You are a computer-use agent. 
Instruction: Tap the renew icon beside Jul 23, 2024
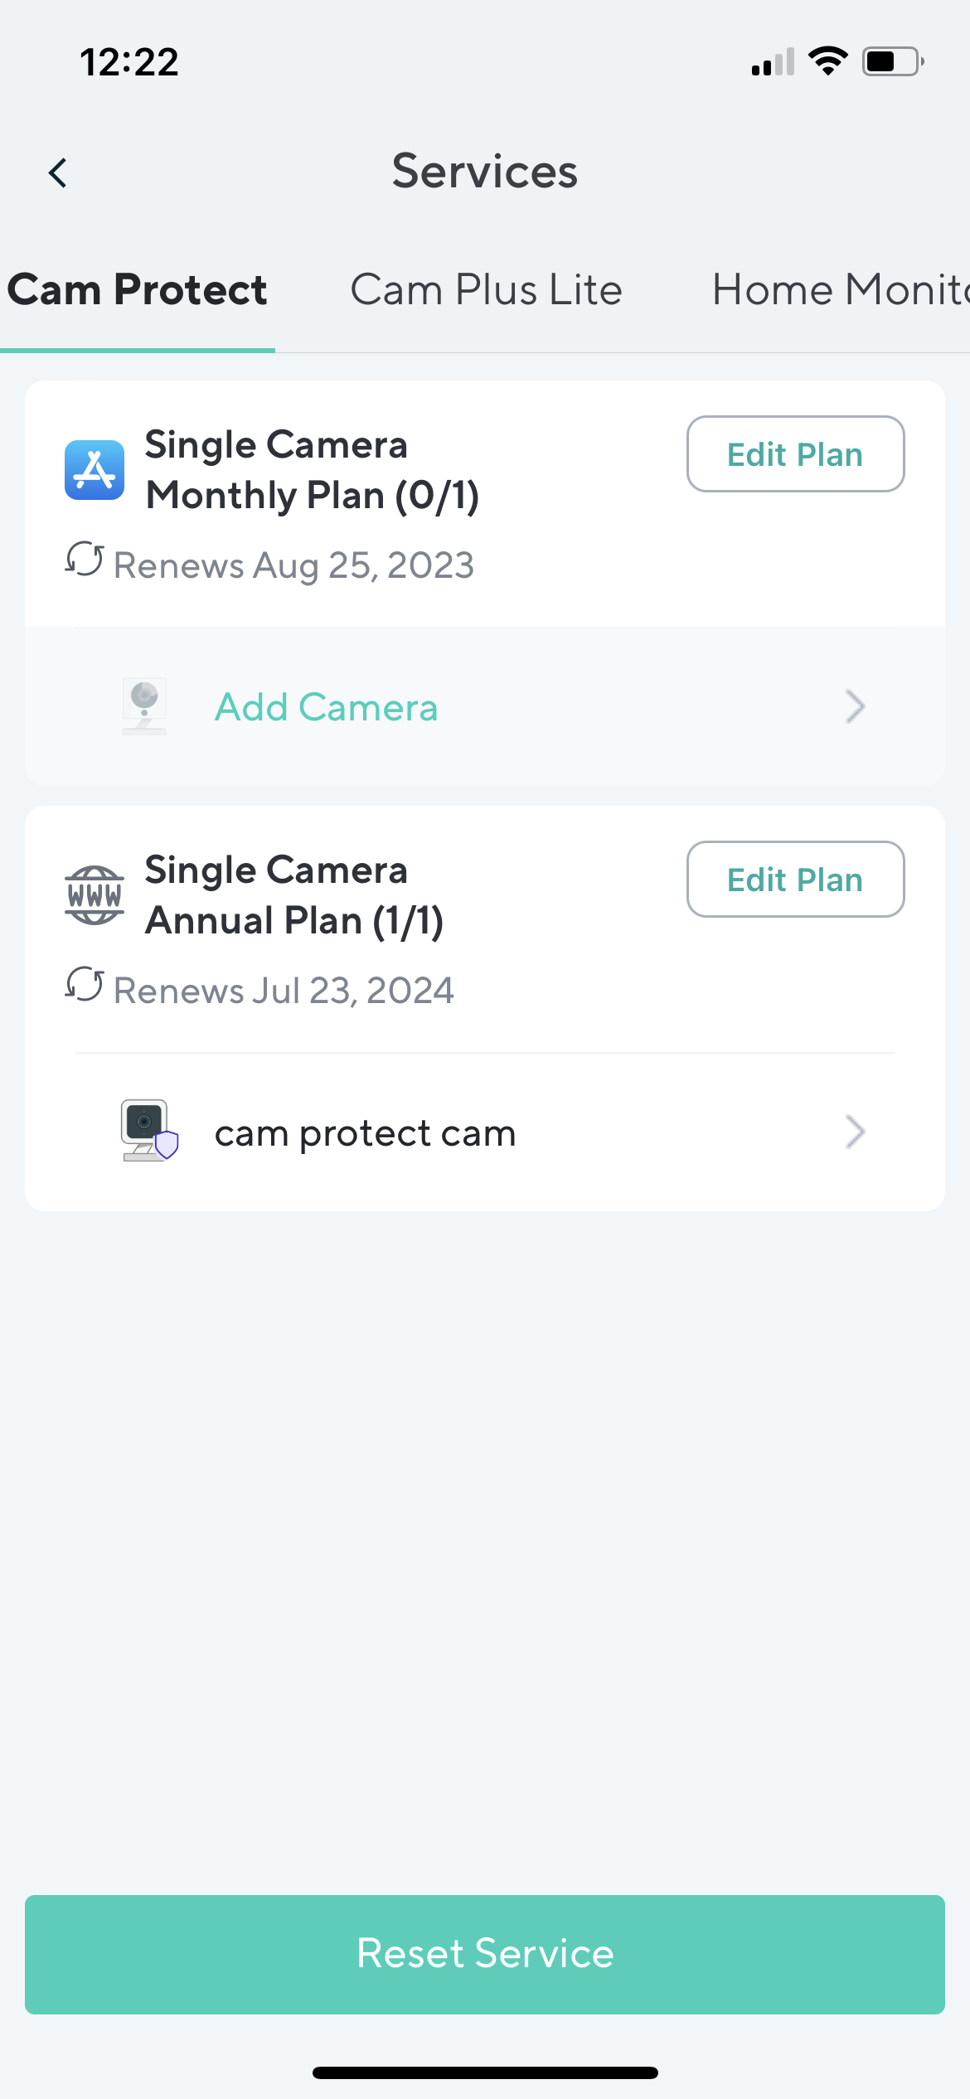[x=85, y=985]
